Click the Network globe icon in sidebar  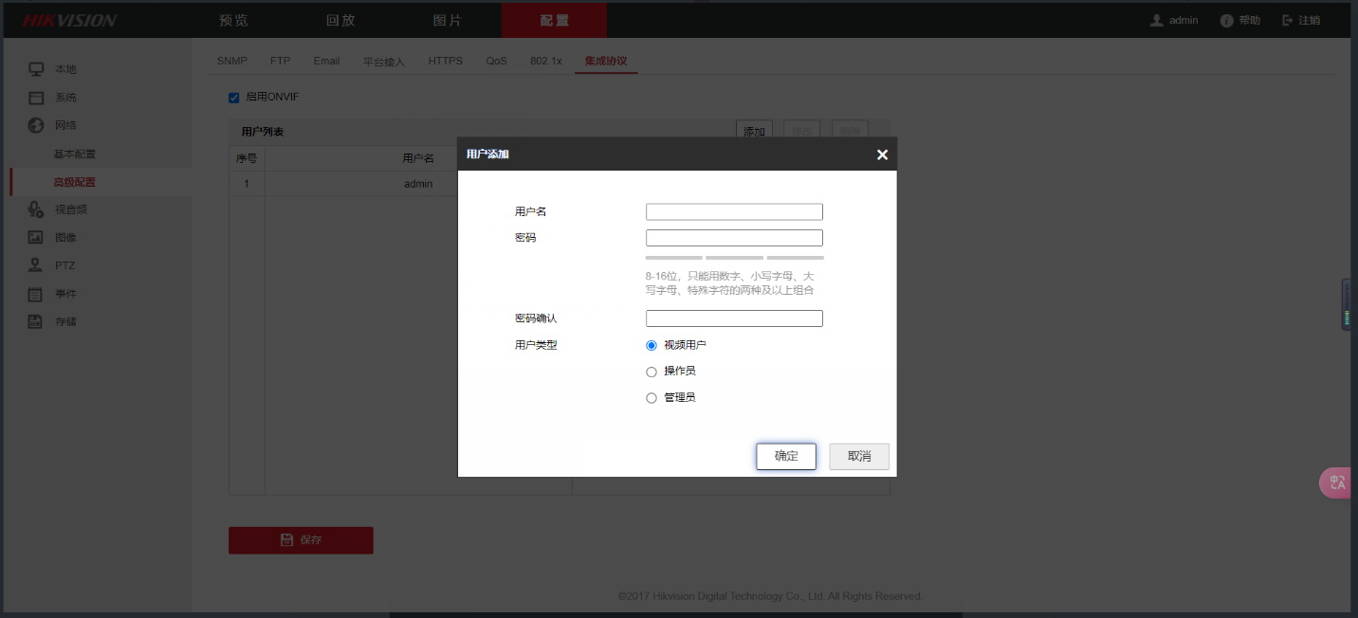(36, 125)
